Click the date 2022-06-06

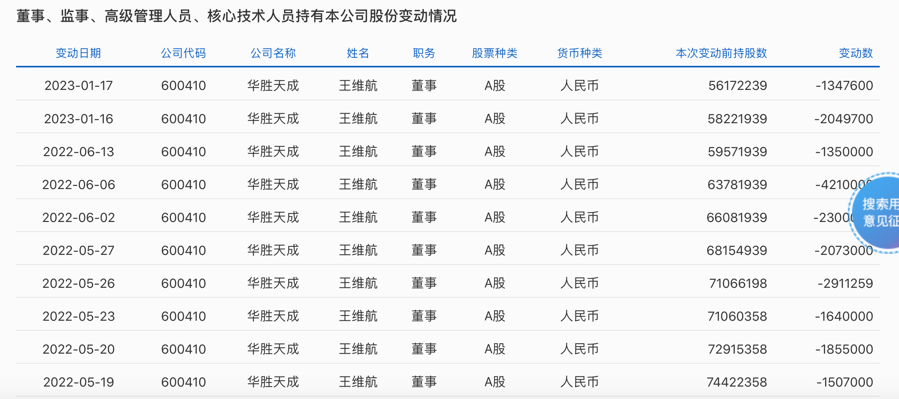click(x=79, y=185)
